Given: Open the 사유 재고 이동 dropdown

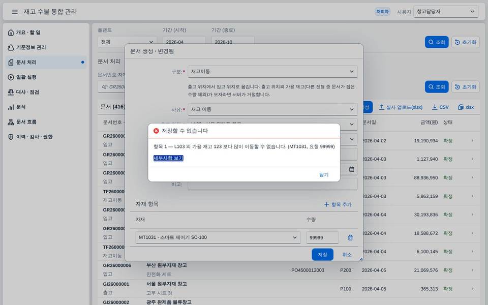Looking at the screenshot, I should pos(272,109).
